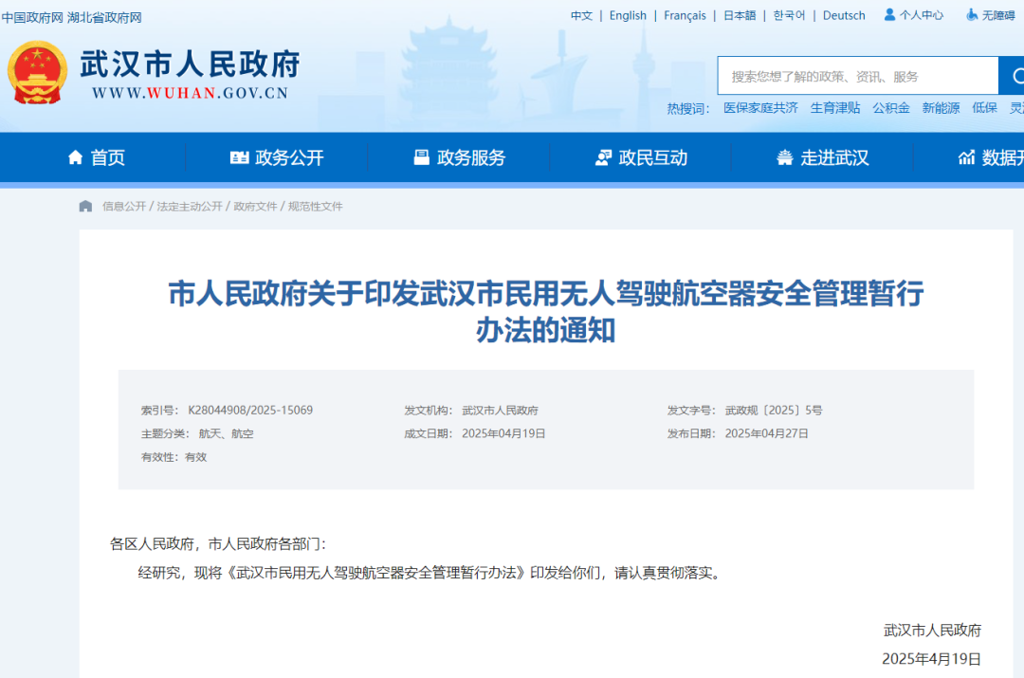The width and height of the screenshot is (1024, 678).
Task: Open 无障碍 accessibility mode link
Action: tap(998, 15)
